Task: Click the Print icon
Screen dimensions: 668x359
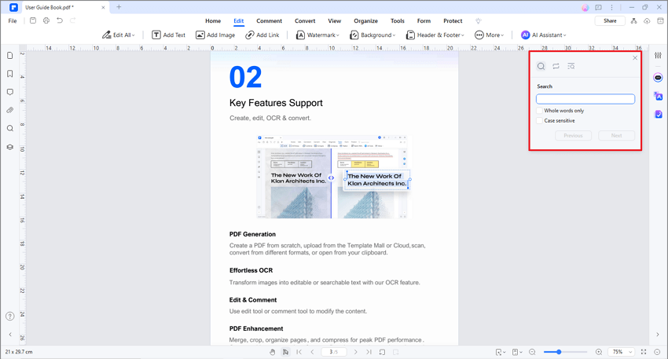Action: click(x=46, y=20)
